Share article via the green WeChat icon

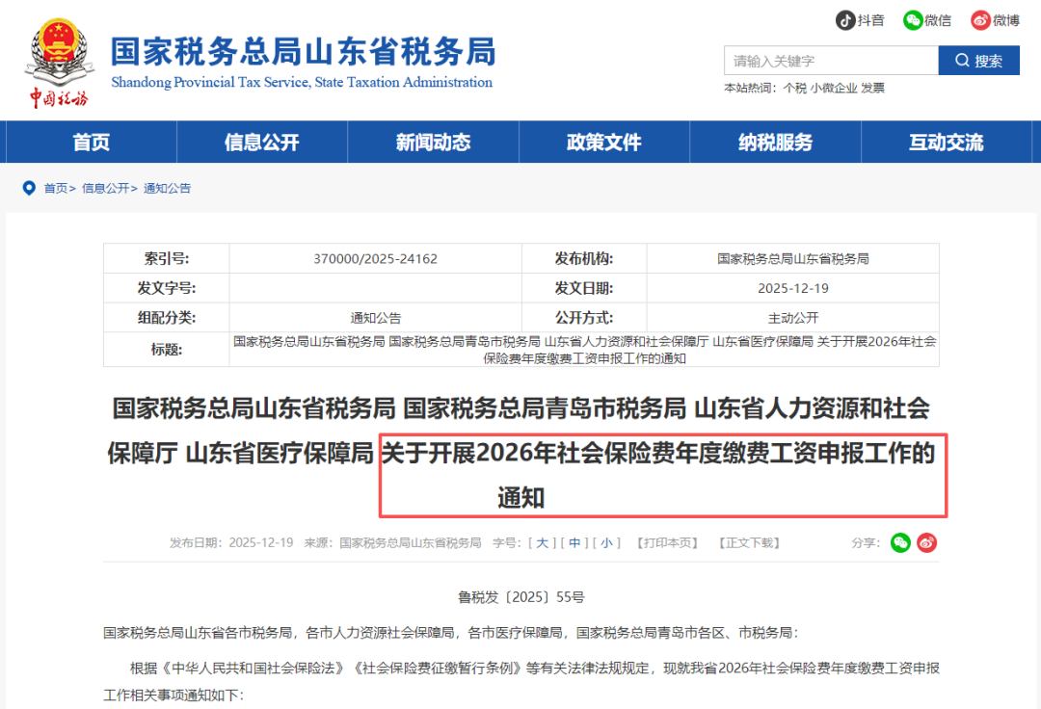click(x=900, y=542)
